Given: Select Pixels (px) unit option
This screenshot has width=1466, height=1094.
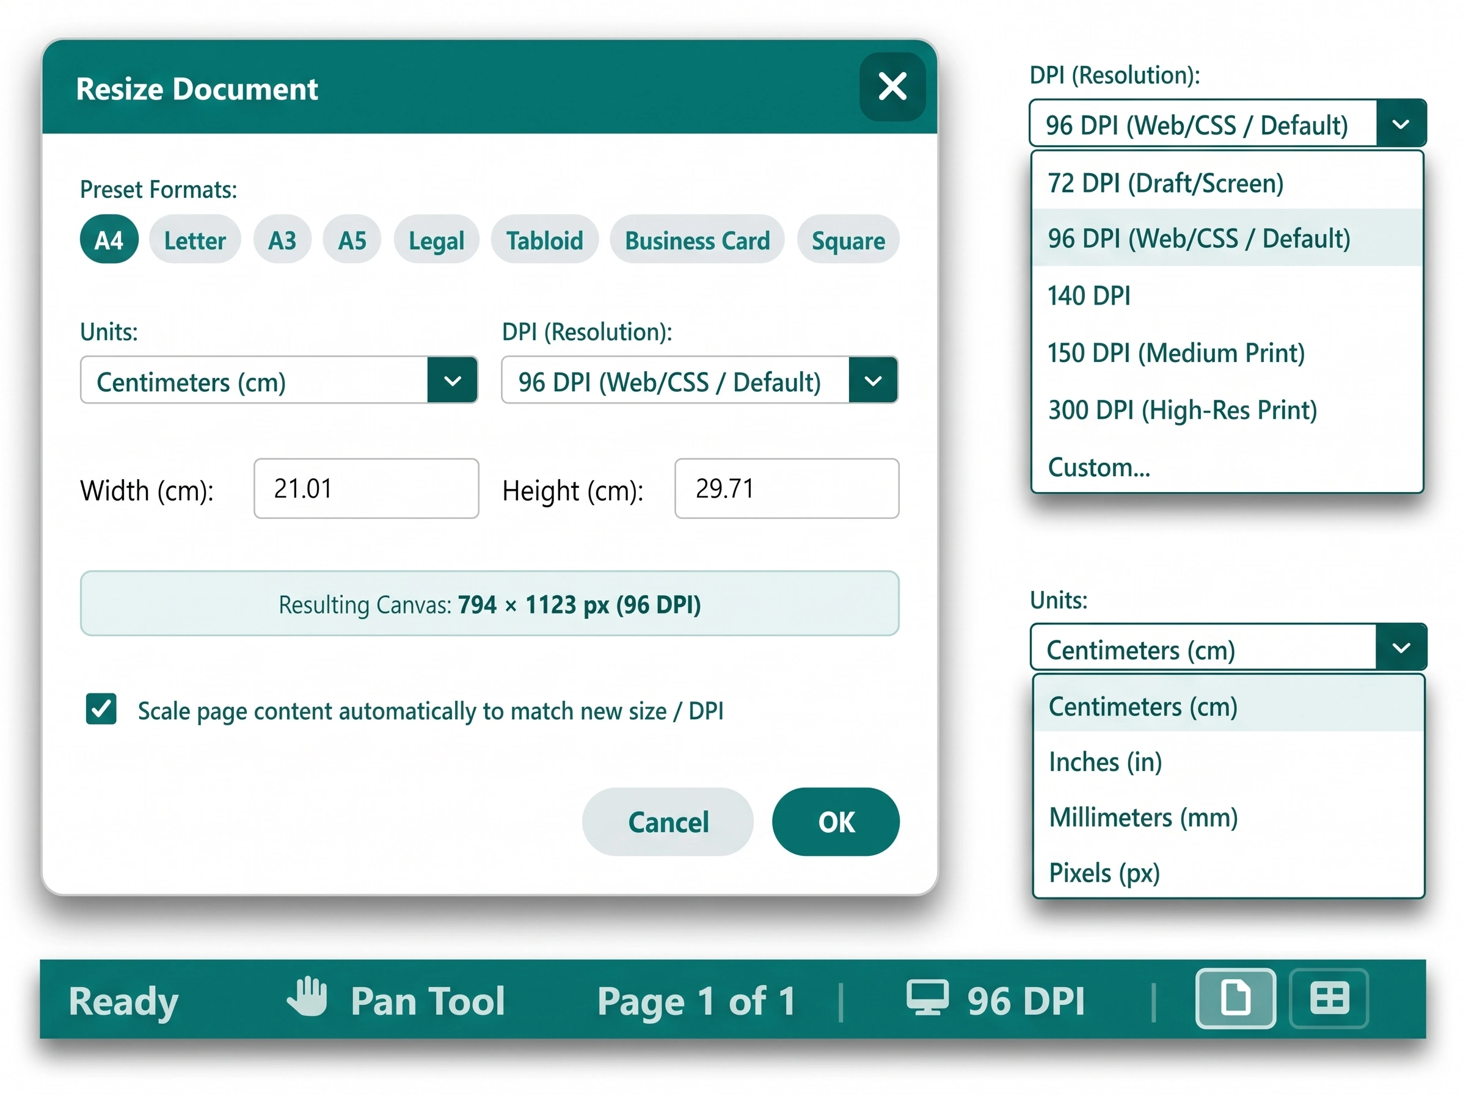Looking at the screenshot, I should point(1228,873).
